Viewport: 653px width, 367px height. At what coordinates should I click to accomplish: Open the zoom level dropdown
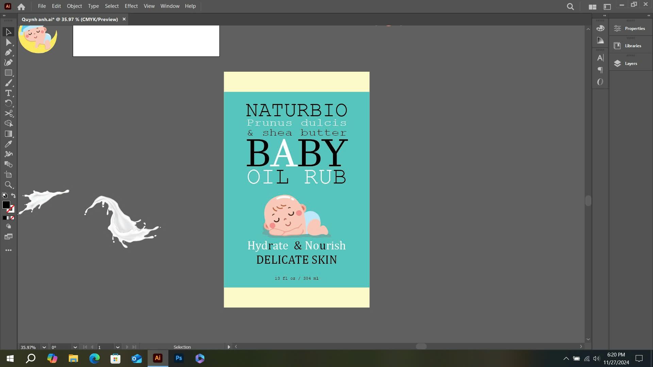(44, 347)
